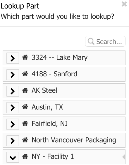Expand North Vancouver Packaging chevron
This screenshot has width=129, height=165.
[x=13, y=141]
